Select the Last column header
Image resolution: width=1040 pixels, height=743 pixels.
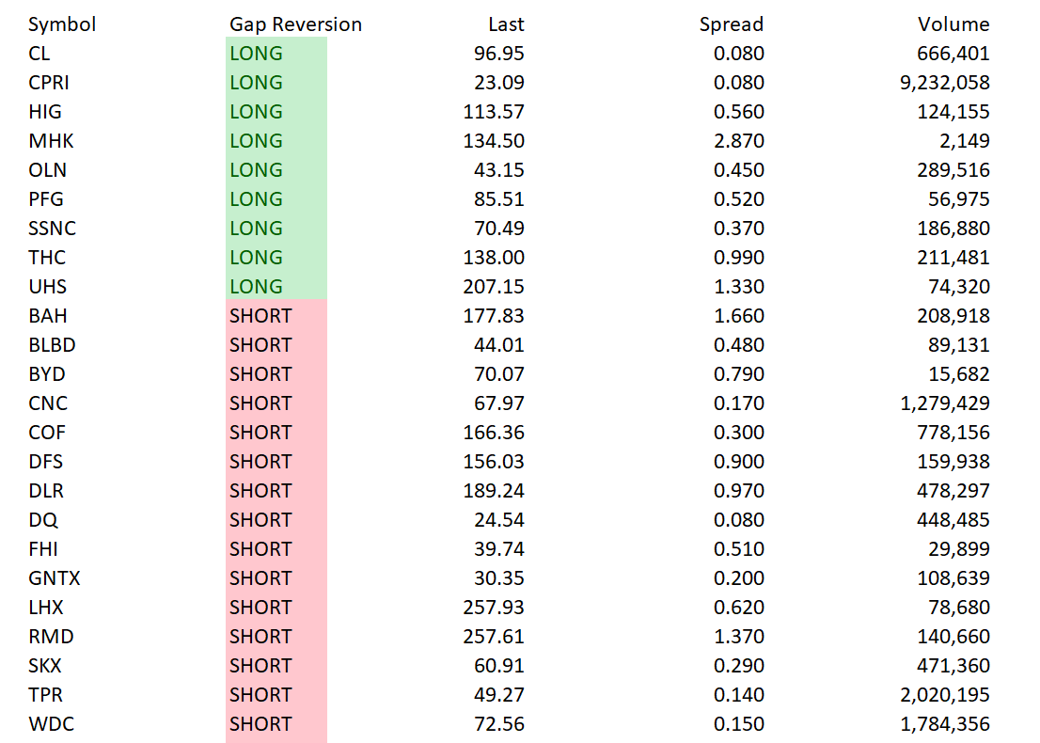506,24
